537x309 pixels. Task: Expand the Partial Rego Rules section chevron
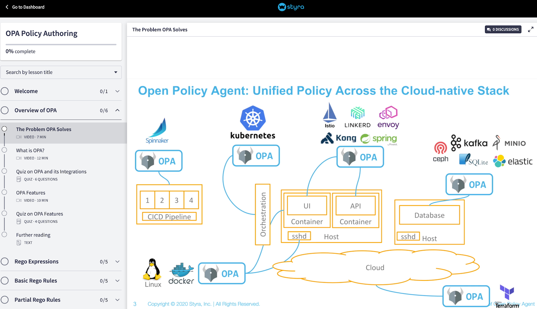point(117,300)
